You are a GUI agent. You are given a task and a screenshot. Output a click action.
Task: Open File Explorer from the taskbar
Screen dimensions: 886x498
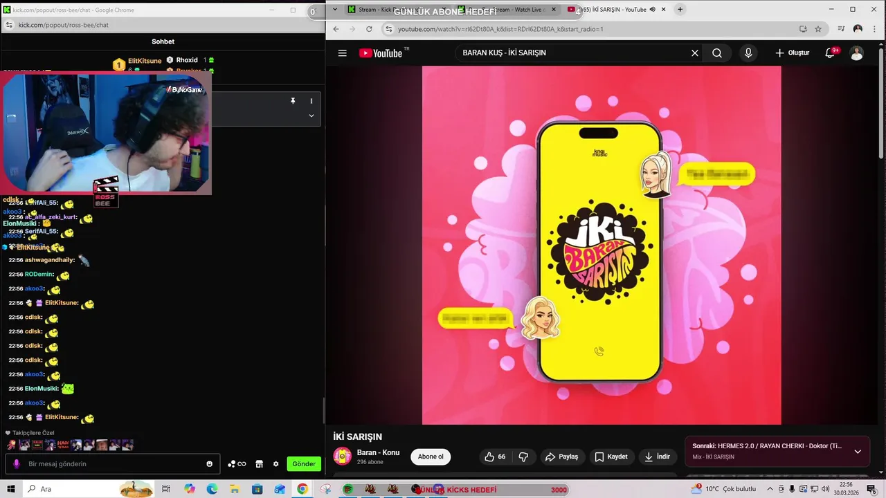click(235, 489)
